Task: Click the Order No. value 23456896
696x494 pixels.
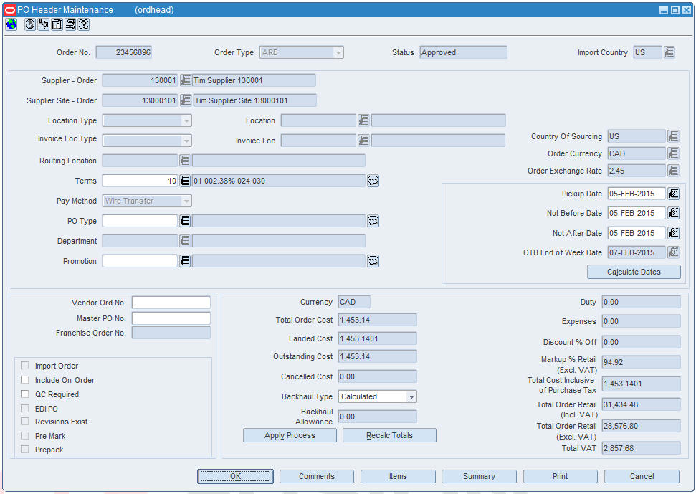Action: click(x=124, y=52)
